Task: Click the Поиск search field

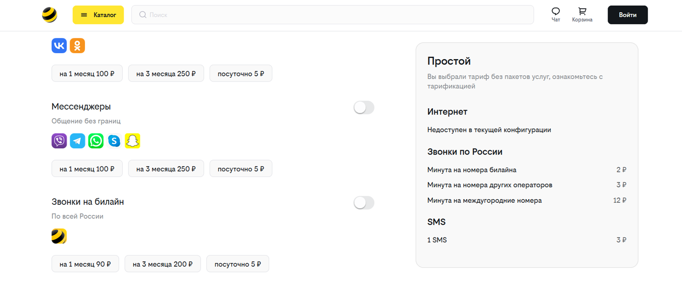Action: point(332,15)
